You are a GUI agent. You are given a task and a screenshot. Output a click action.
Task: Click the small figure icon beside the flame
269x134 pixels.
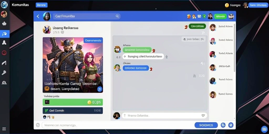tap(194, 16)
